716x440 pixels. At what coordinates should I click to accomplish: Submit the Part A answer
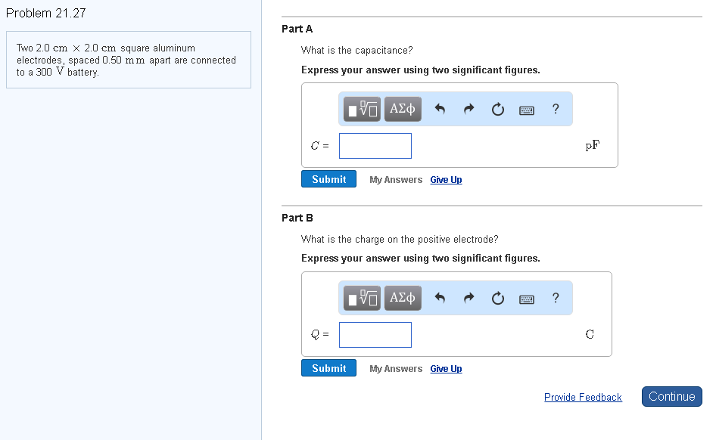pyautogui.click(x=328, y=179)
